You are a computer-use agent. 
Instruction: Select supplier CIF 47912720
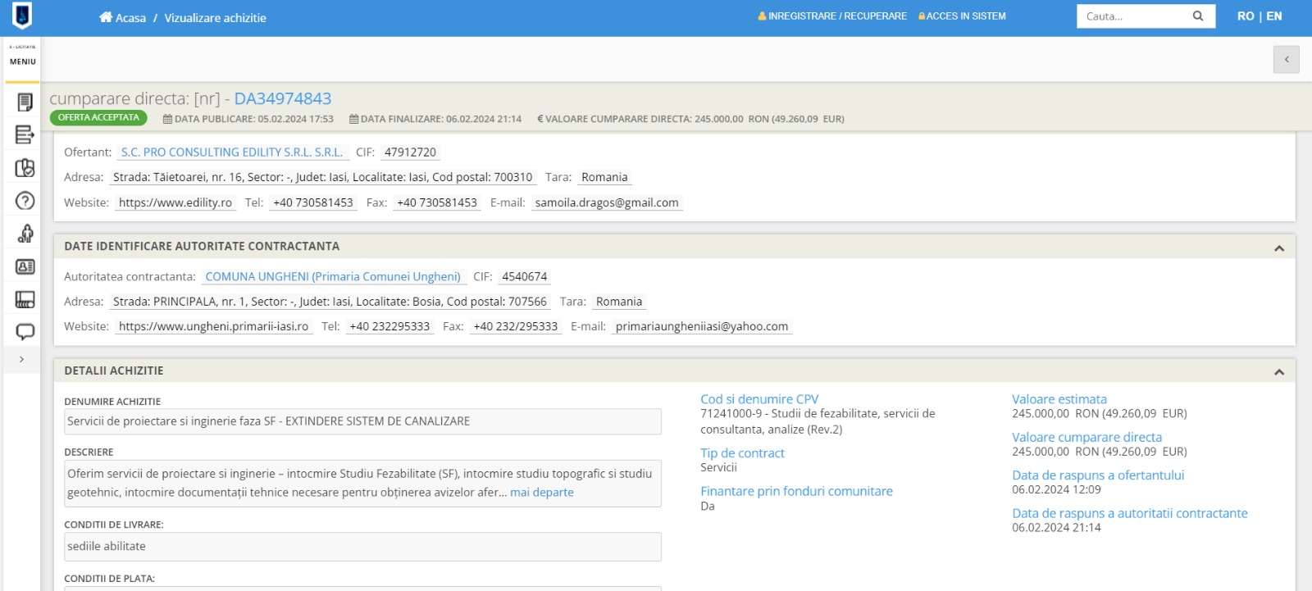click(410, 152)
